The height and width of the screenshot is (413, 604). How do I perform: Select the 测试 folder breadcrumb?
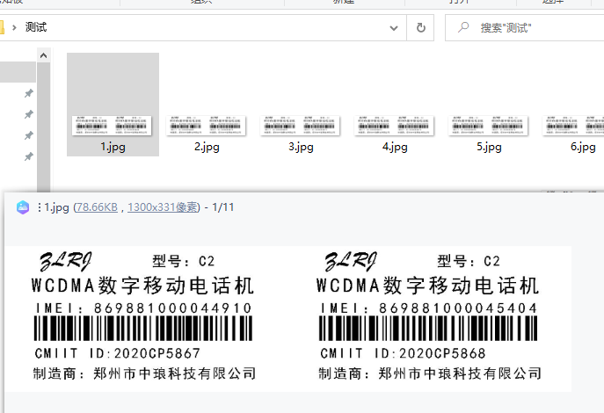tap(36, 28)
